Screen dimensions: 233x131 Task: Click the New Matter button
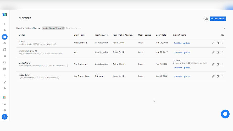(218, 19)
